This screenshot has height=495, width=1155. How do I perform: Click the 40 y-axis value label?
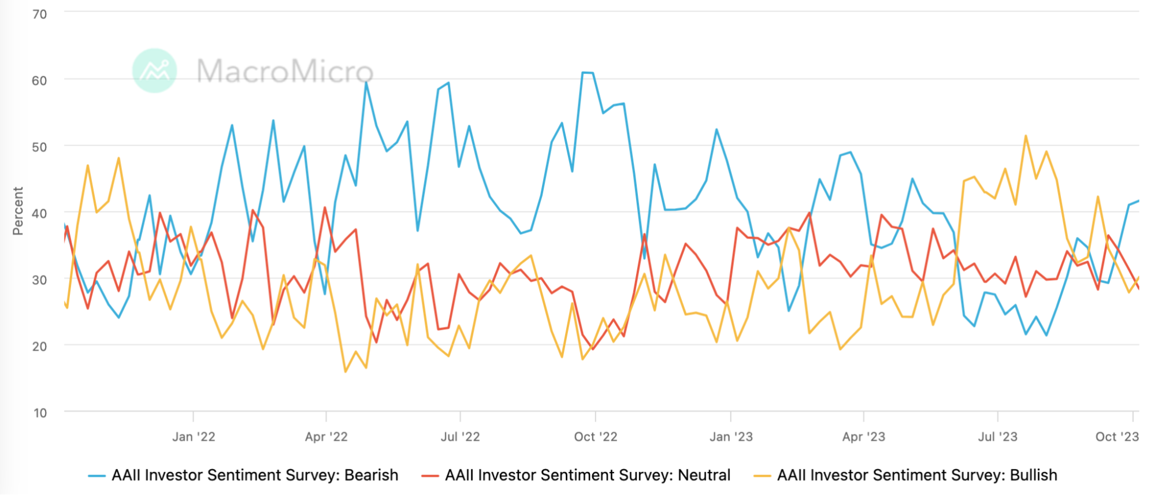click(40, 214)
